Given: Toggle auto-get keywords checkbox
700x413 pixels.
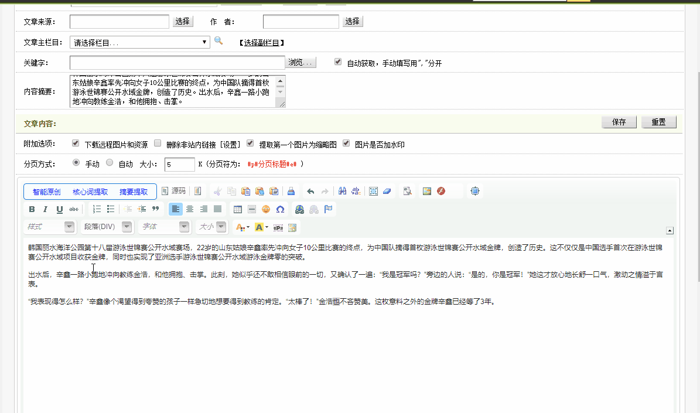Looking at the screenshot, I should (x=338, y=62).
